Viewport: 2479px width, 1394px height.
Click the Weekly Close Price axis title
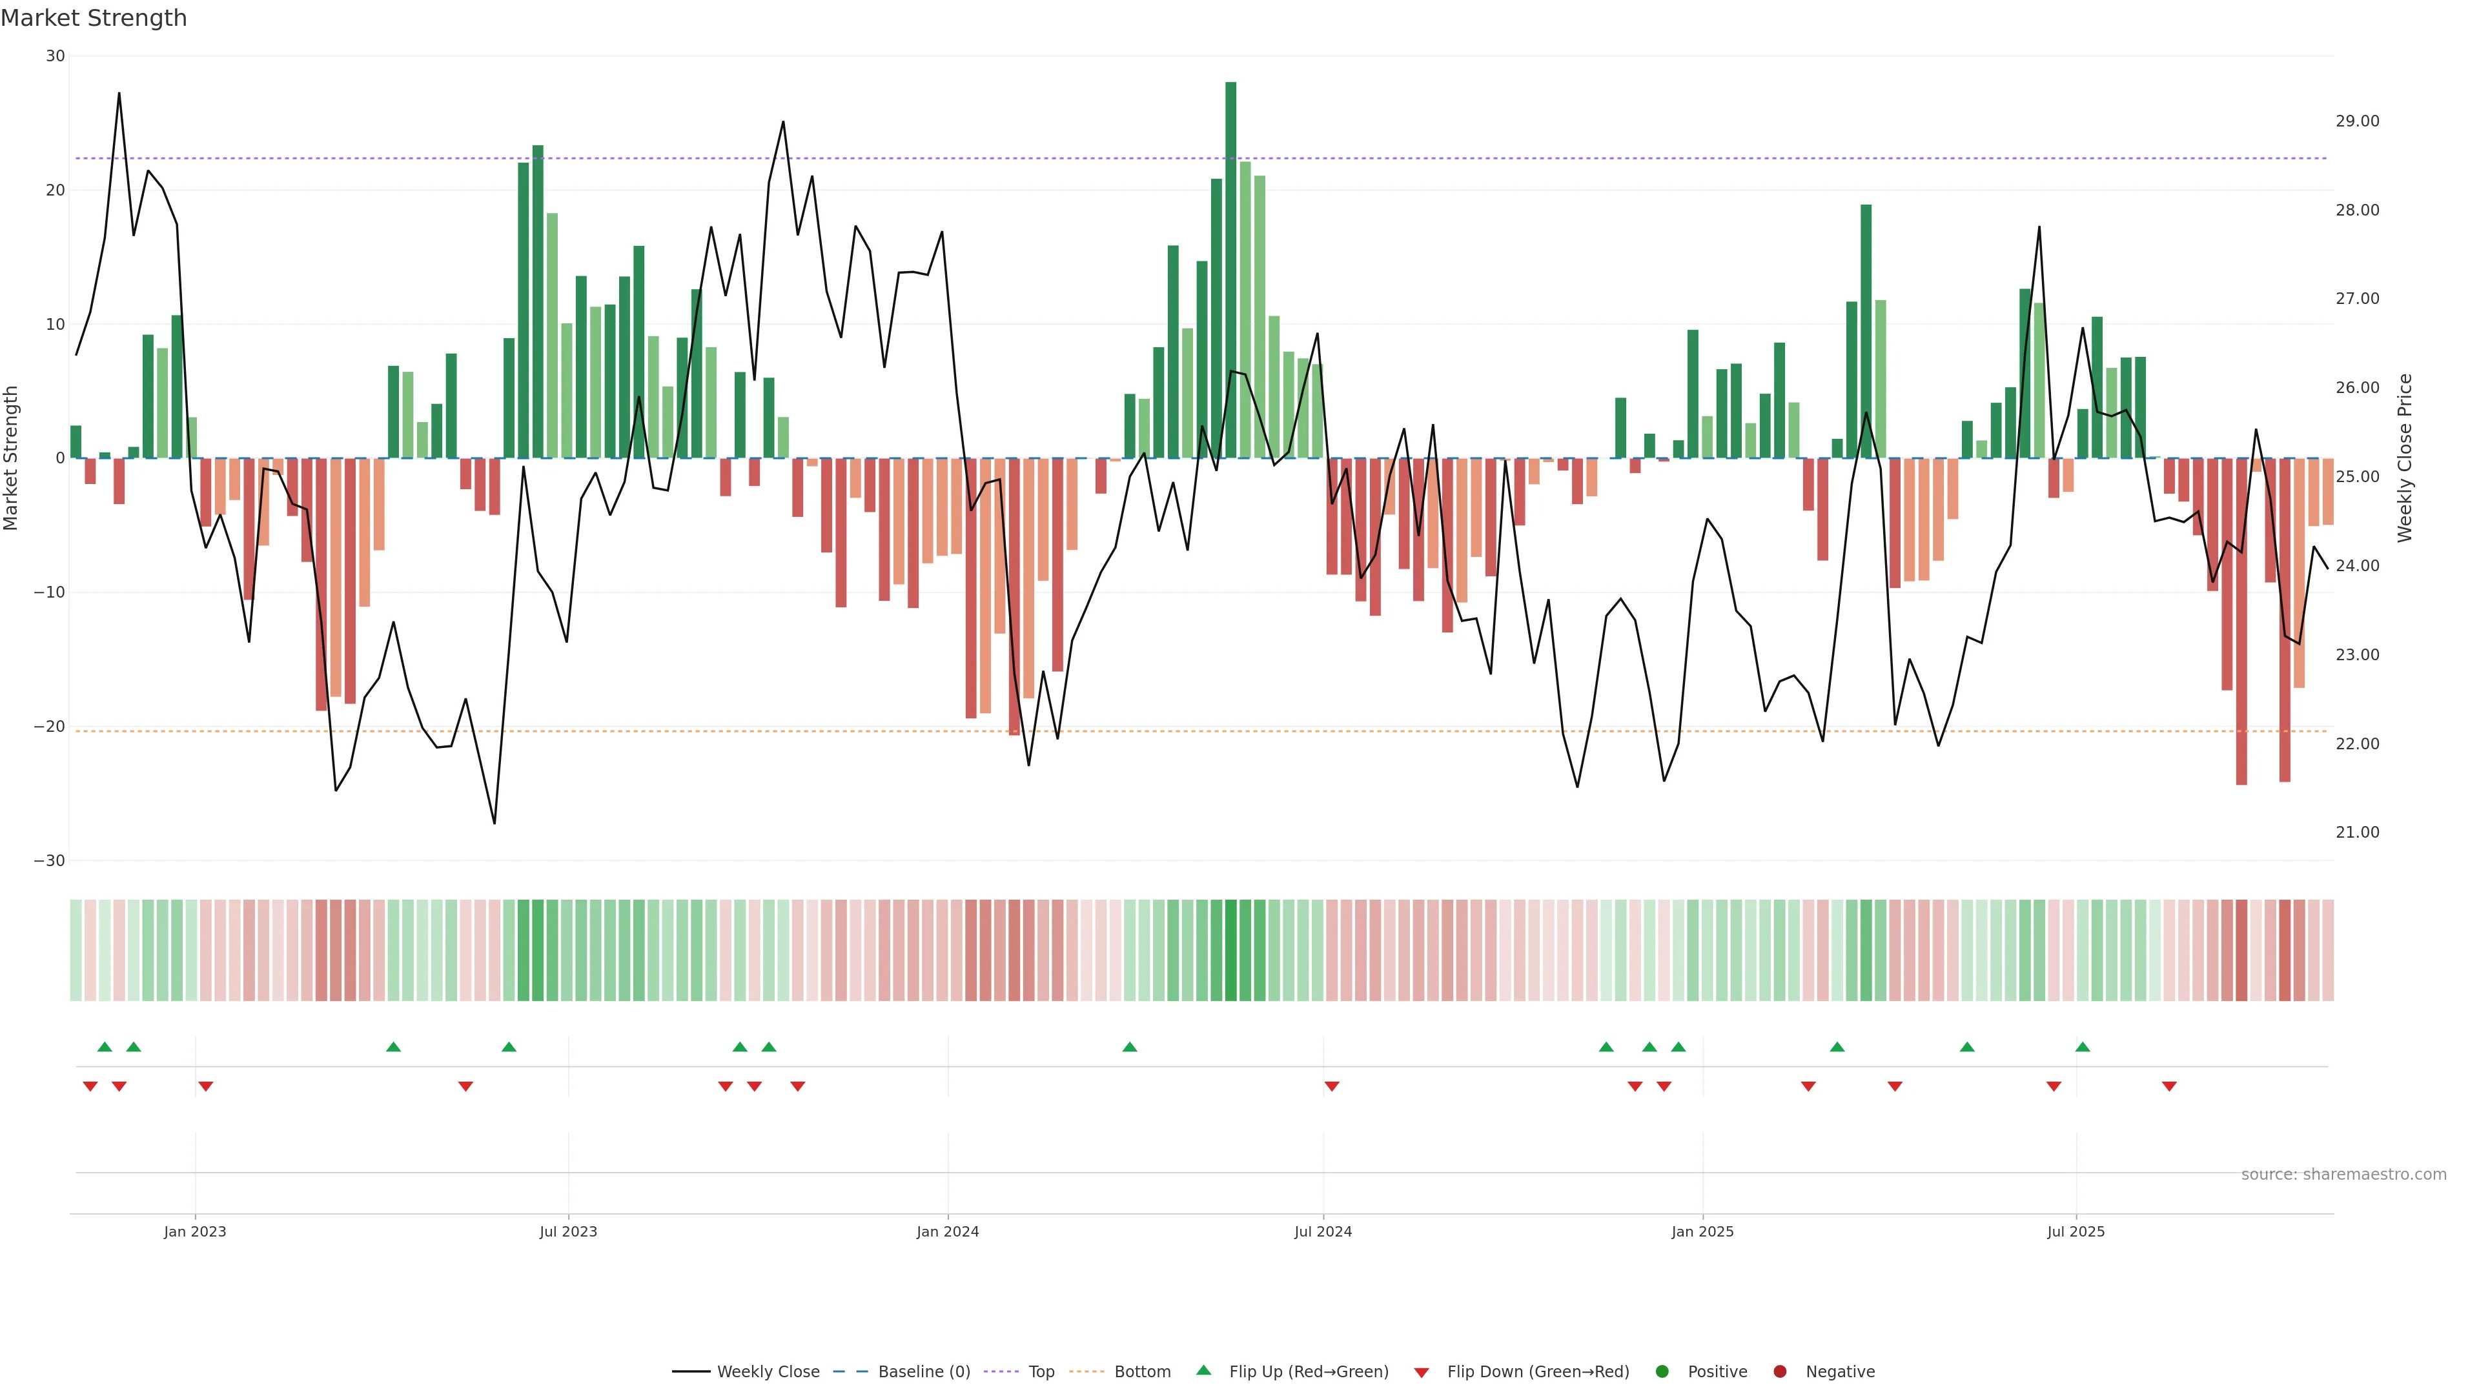[x=2405, y=458]
